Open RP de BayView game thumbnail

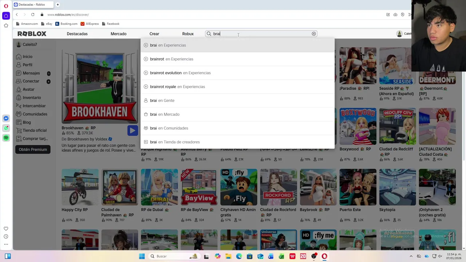pos(199,187)
